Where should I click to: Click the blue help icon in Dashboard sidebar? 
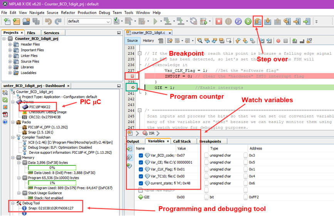point(5,122)
